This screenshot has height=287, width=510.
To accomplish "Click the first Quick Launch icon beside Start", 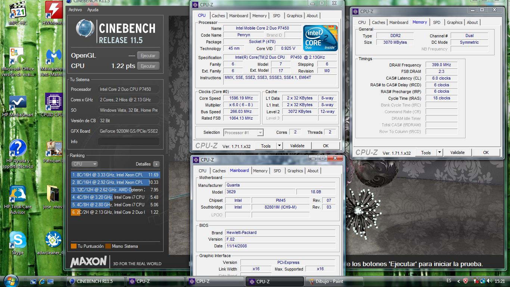I will click(33, 281).
